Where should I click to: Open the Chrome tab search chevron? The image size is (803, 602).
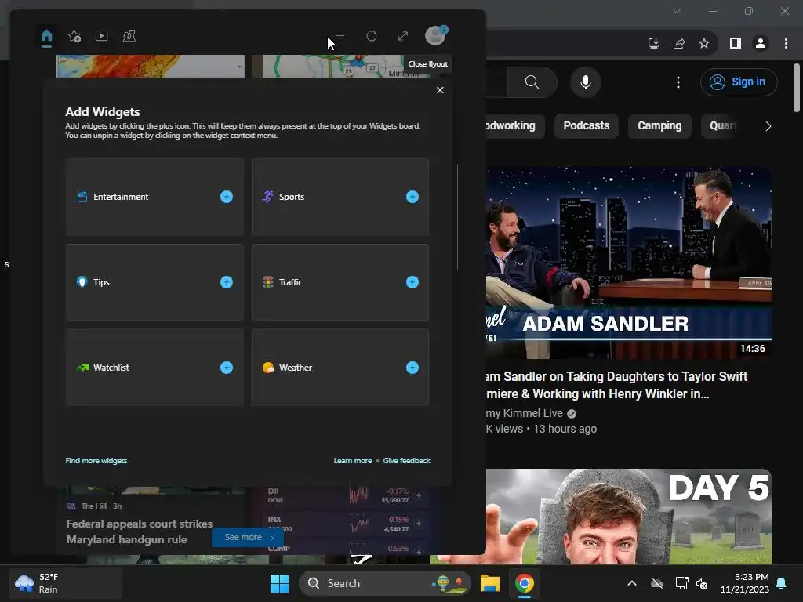[677, 11]
